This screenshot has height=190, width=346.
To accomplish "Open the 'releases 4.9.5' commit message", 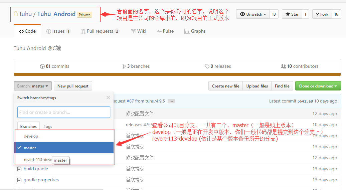I will [x=139, y=125].
